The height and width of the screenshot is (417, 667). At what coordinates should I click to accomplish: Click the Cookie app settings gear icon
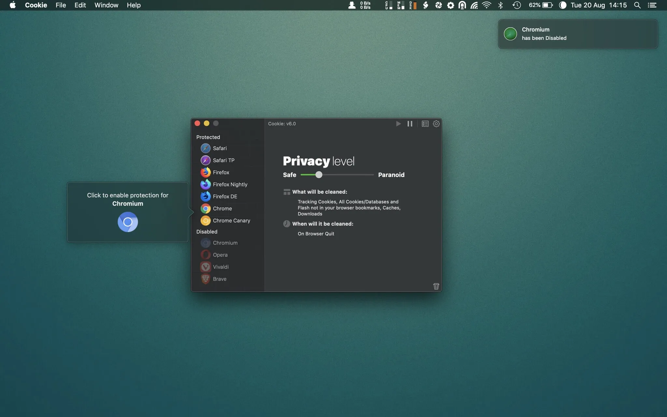coord(436,124)
